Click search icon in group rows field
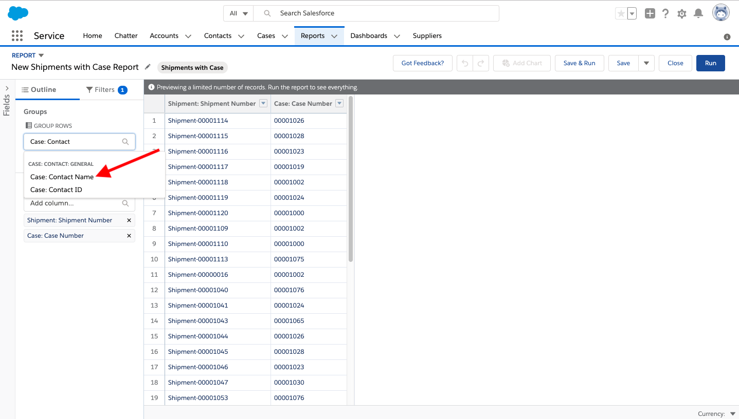This screenshot has height=419, width=739. [125, 142]
